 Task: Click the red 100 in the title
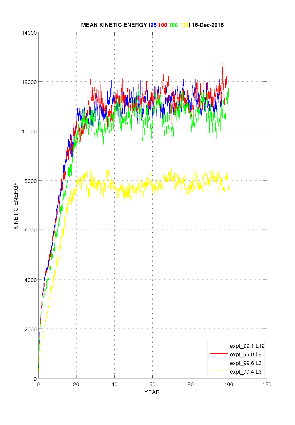[x=163, y=25]
